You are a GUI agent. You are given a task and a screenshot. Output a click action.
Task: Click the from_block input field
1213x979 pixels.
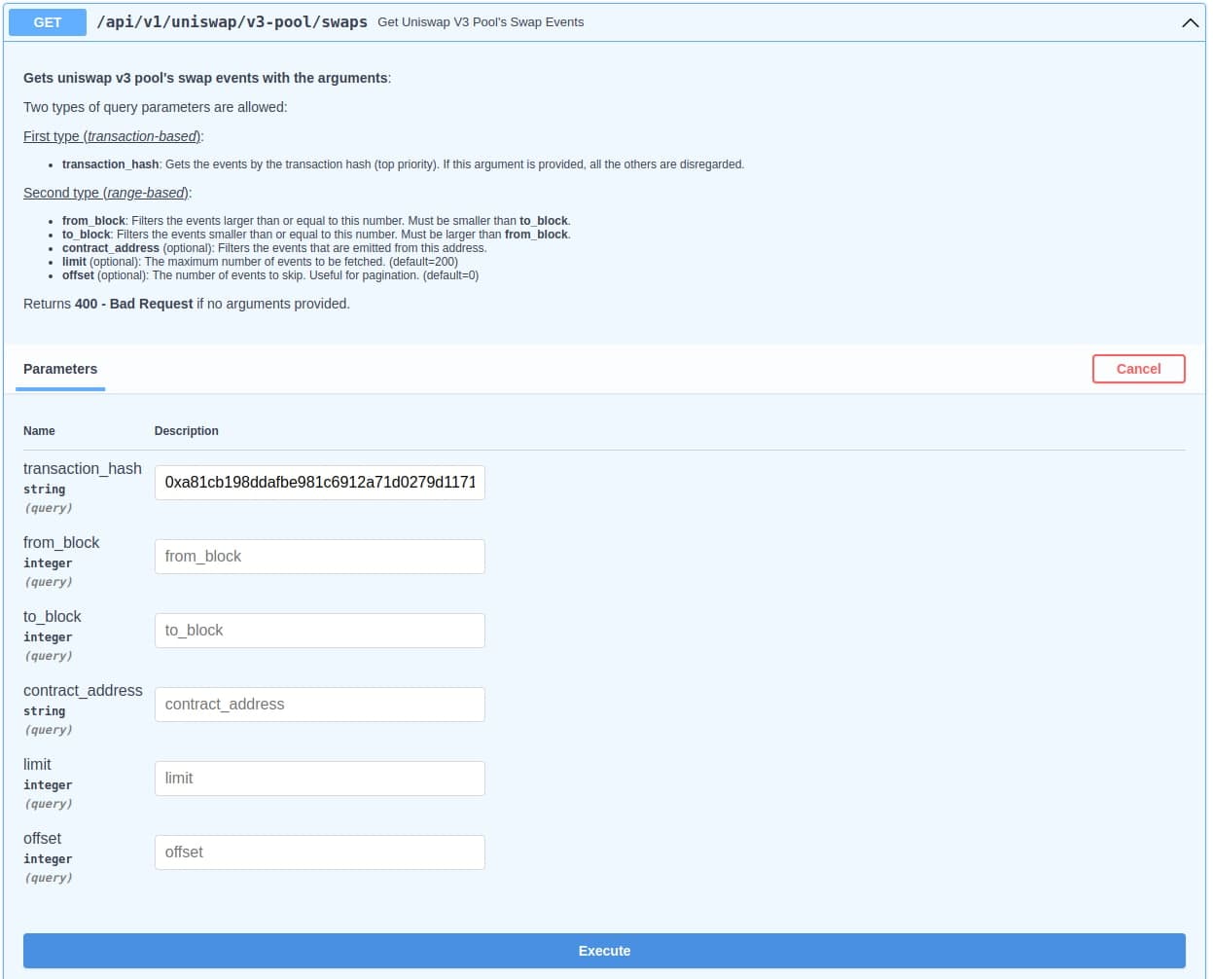[319, 557]
